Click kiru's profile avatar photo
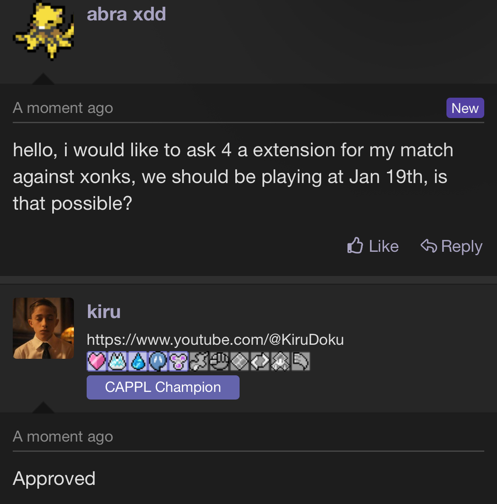The width and height of the screenshot is (497, 504). pos(43,328)
